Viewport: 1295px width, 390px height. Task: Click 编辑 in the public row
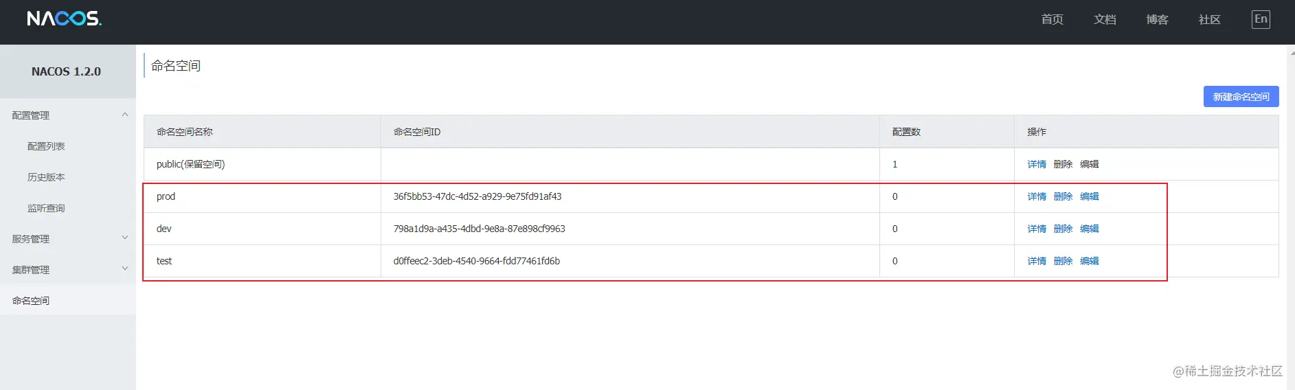point(1089,164)
